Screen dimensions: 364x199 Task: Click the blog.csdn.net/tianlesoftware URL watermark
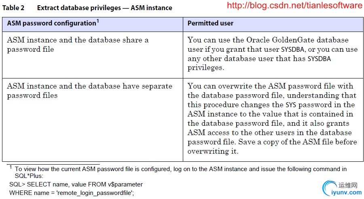coord(294,5)
